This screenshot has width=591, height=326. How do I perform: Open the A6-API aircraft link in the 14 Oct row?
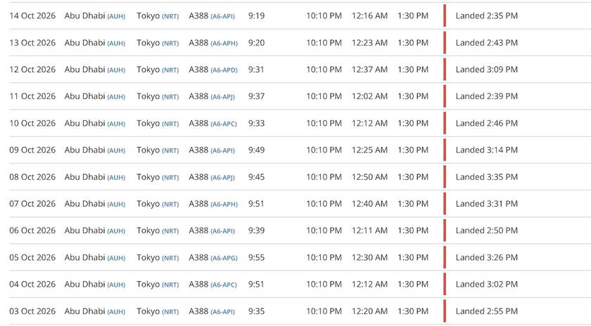click(222, 16)
